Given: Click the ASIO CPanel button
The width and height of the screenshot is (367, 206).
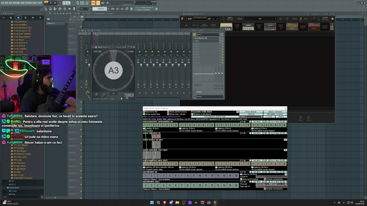Looking at the screenshot, I should (275, 112).
